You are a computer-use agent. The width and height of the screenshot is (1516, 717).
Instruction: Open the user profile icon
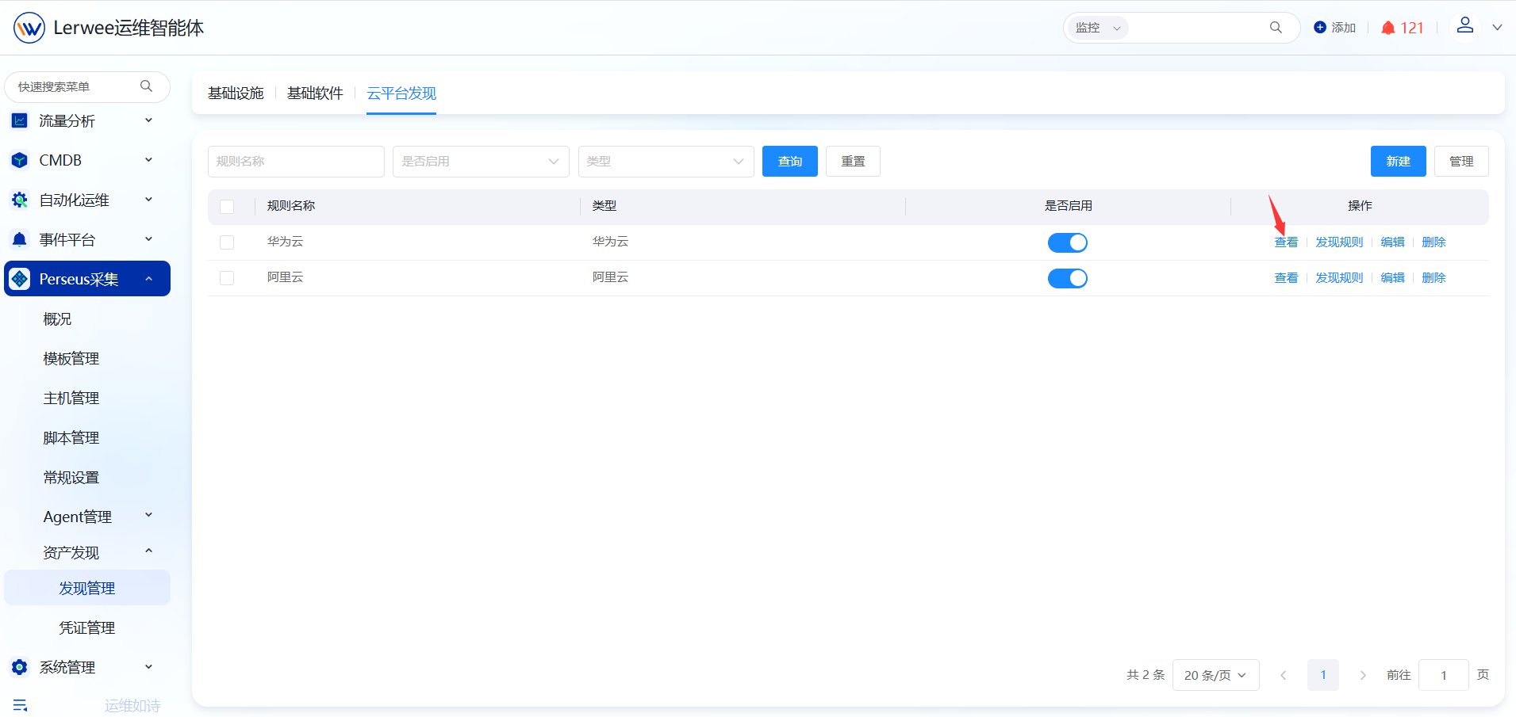(1465, 26)
